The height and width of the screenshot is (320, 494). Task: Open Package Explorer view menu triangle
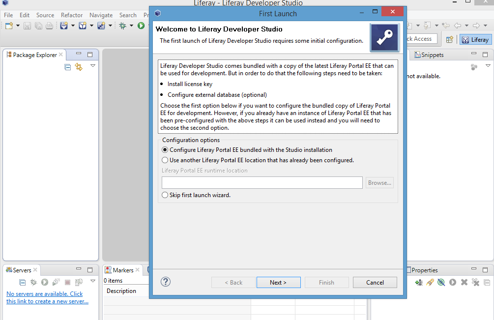coord(93,66)
